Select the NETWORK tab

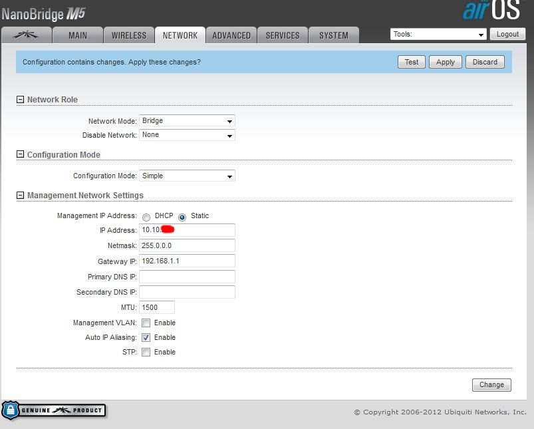pos(180,35)
